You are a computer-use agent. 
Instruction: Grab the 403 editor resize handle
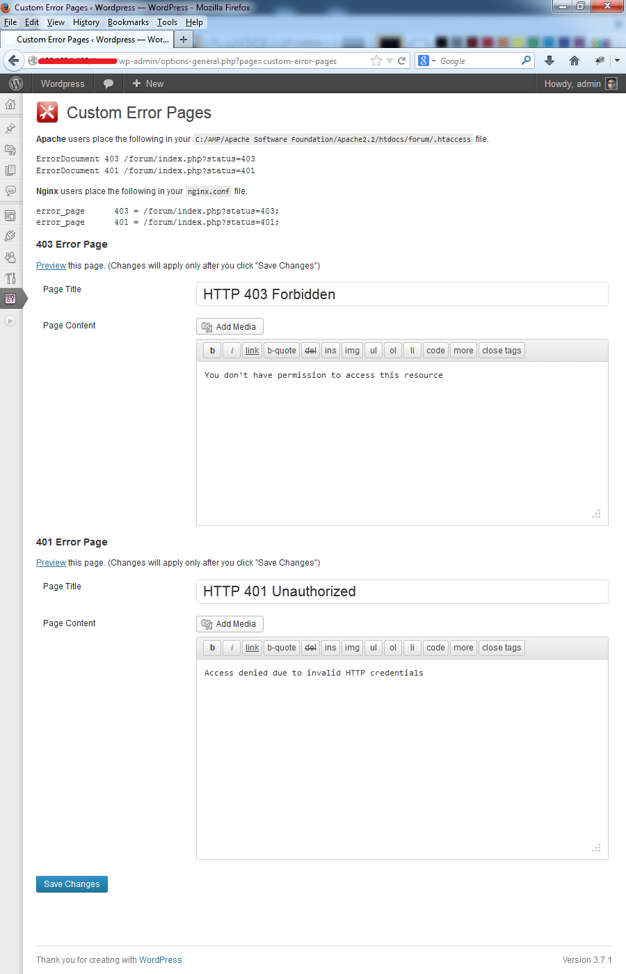596,514
